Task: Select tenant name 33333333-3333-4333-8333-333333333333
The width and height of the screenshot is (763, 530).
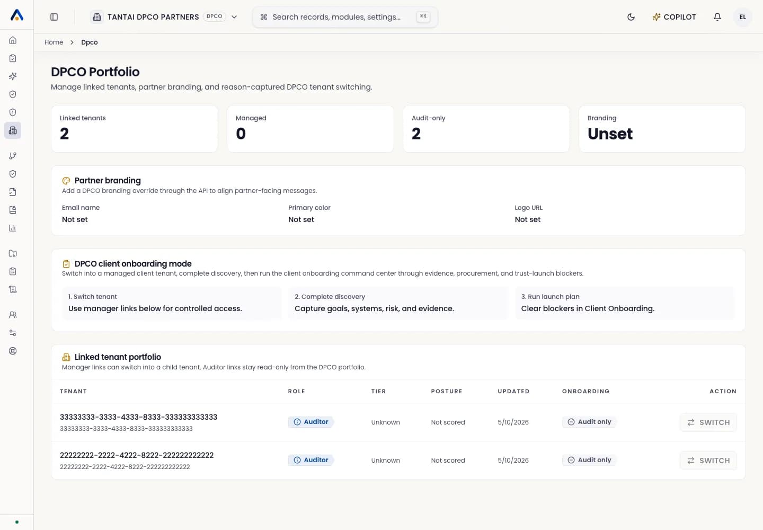Action: pyautogui.click(x=138, y=417)
